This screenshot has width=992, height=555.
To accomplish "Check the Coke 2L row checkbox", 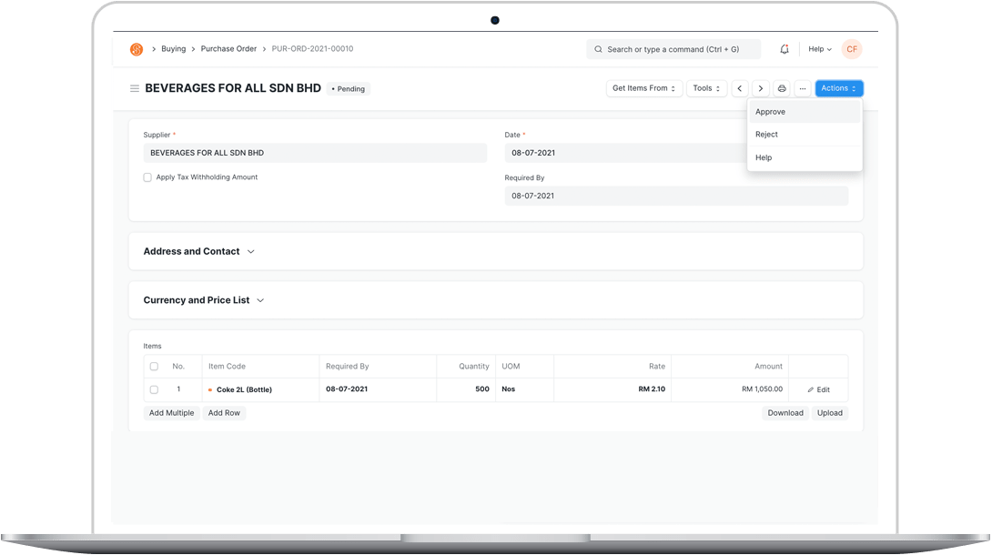I will coord(154,389).
